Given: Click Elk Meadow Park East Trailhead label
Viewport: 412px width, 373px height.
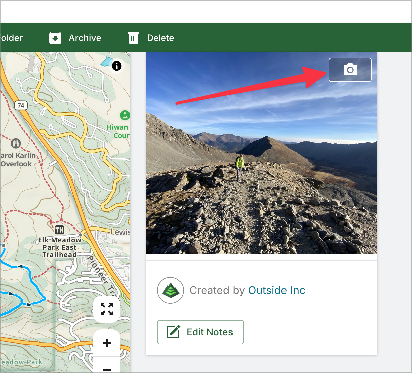Looking at the screenshot, I should click(59, 247).
